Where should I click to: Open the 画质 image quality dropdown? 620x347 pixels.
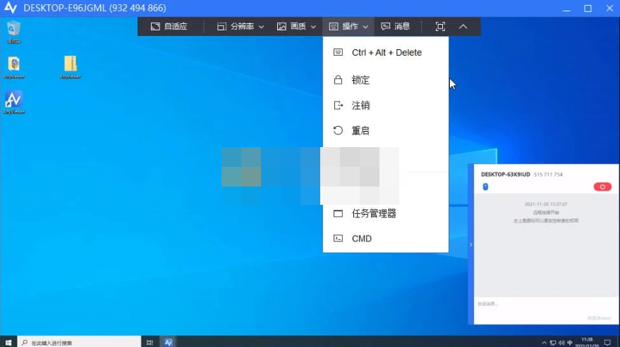tap(296, 27)
